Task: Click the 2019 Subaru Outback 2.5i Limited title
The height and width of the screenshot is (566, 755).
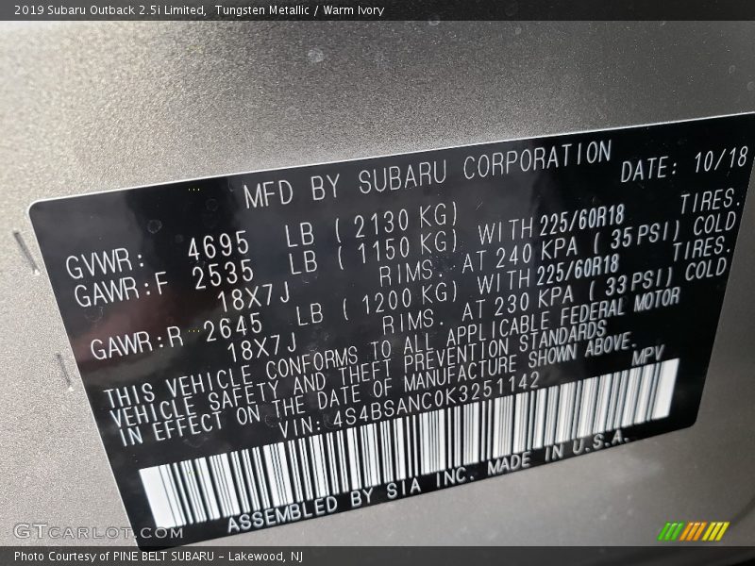Action: pos(109,10)
